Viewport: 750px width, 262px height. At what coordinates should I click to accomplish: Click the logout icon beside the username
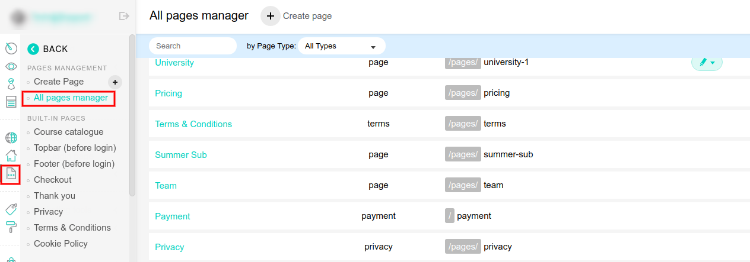(124, 16)
